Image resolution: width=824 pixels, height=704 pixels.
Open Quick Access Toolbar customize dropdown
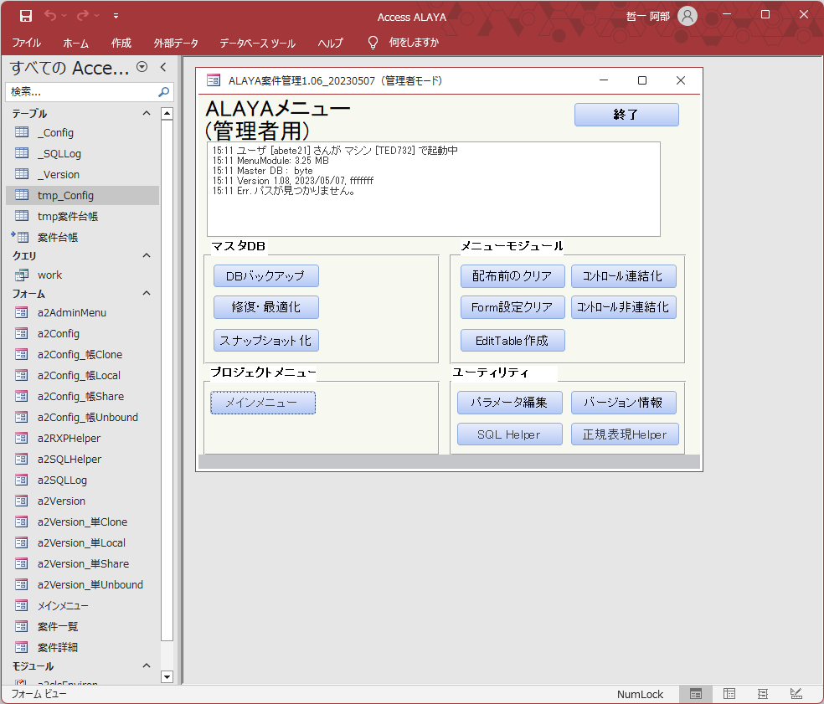coord(116,16)
